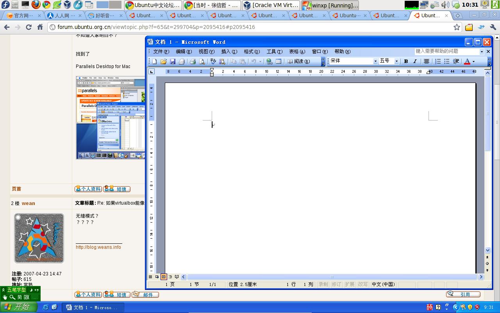Click the Center alignment icon in Word

427,61
